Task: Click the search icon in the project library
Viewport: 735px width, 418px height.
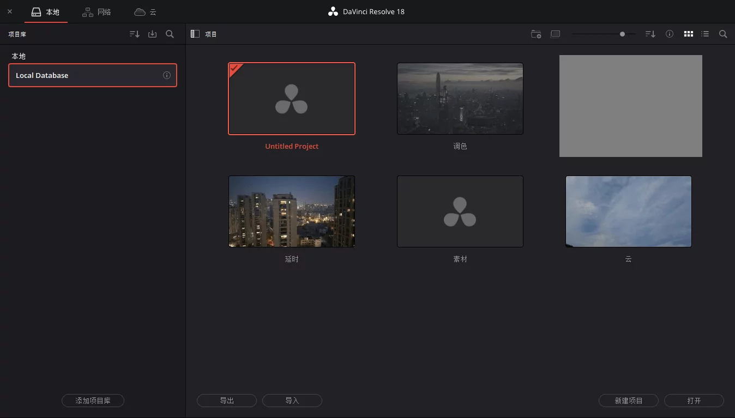Action: coord(170,34)
